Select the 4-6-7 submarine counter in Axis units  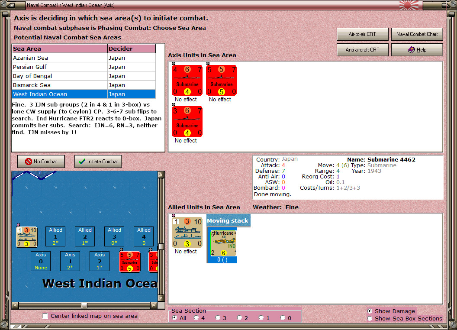187,80
